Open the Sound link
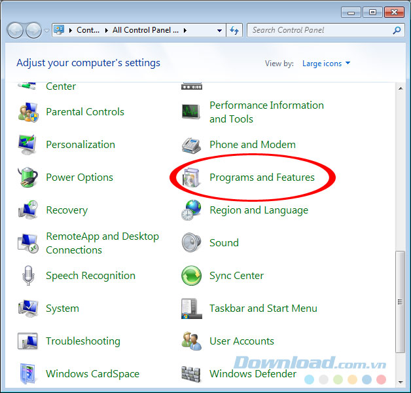This screenshot has height=393, width=411. tap(224, 243)
